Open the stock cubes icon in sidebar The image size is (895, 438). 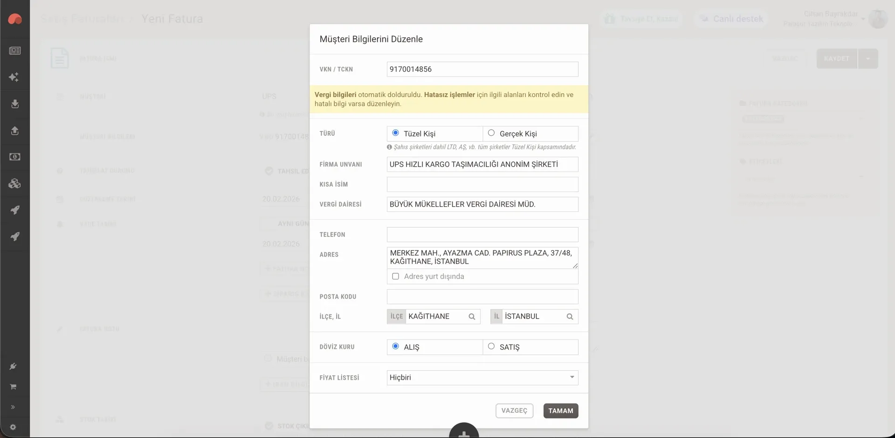point(15,183)
